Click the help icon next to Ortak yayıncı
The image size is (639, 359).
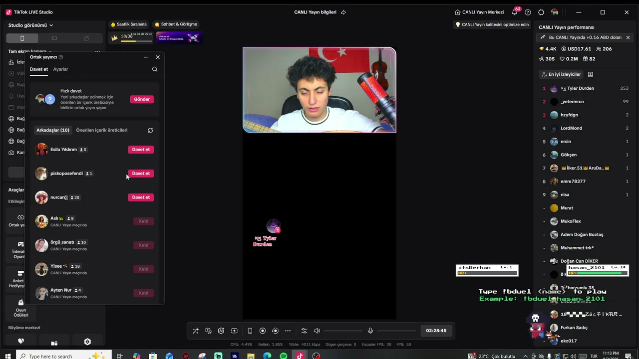click(x=61, y=57)
